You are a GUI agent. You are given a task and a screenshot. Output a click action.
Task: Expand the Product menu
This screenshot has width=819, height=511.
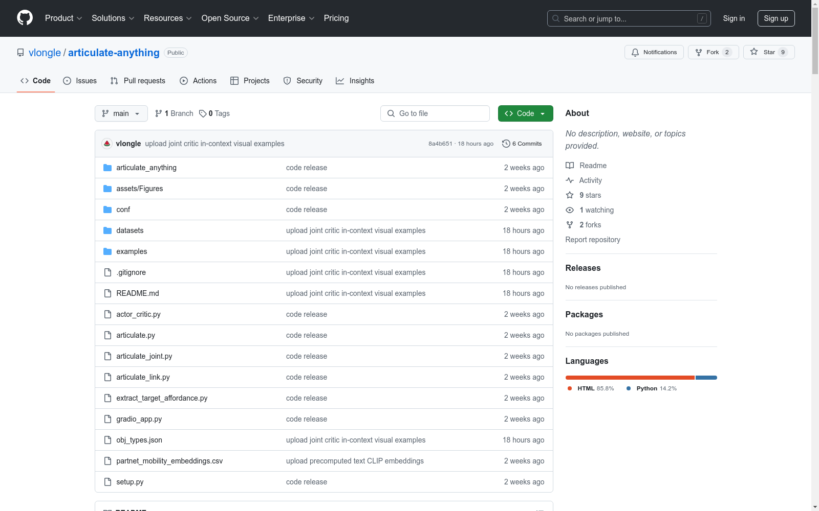63,18
